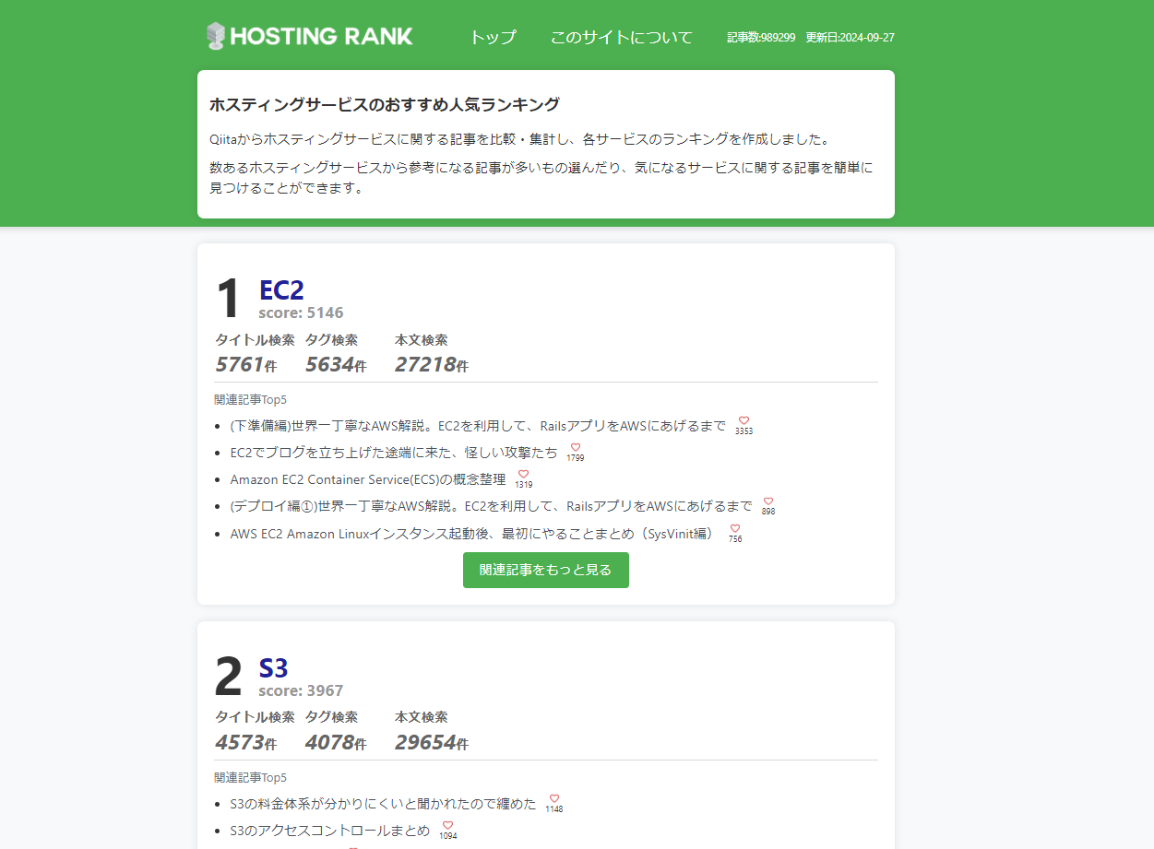Open the EC2 service heading link

tap(281, 289)
